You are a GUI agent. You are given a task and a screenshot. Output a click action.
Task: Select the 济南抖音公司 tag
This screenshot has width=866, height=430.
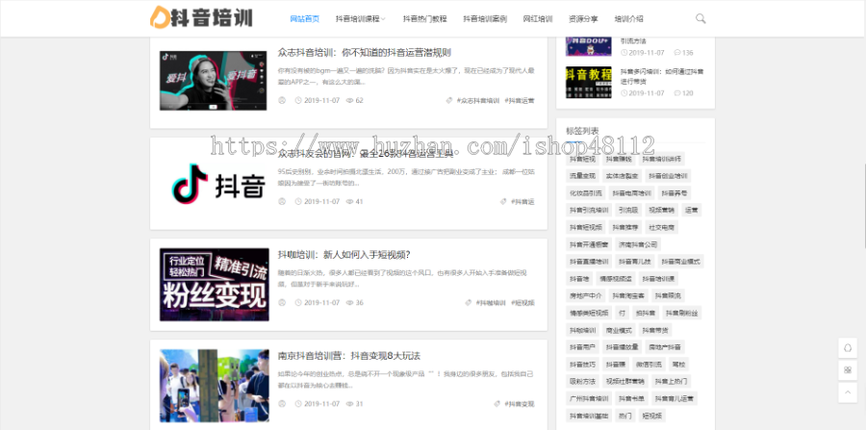coord(637,244)
